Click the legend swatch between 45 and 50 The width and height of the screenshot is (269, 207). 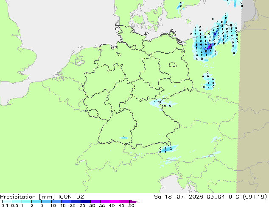click(x=125, y=202)
